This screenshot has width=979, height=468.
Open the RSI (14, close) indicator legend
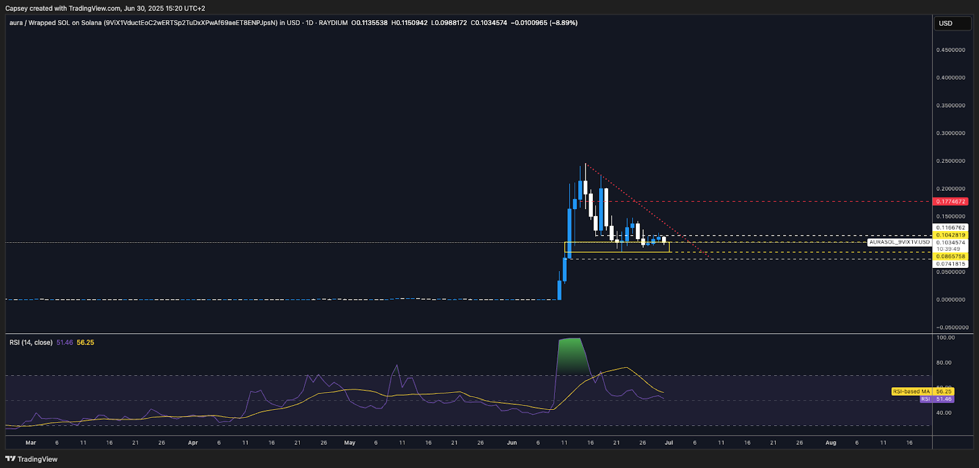point(31,343)
